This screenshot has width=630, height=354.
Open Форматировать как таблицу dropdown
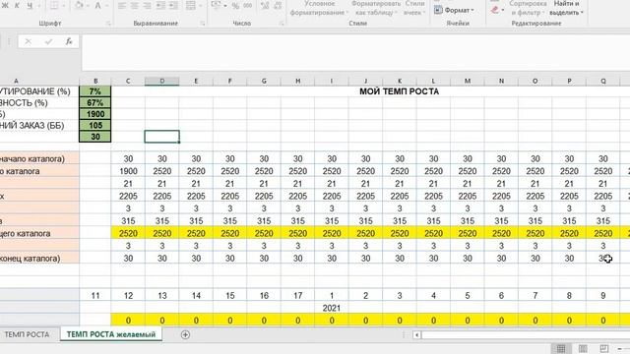(376, 8)
